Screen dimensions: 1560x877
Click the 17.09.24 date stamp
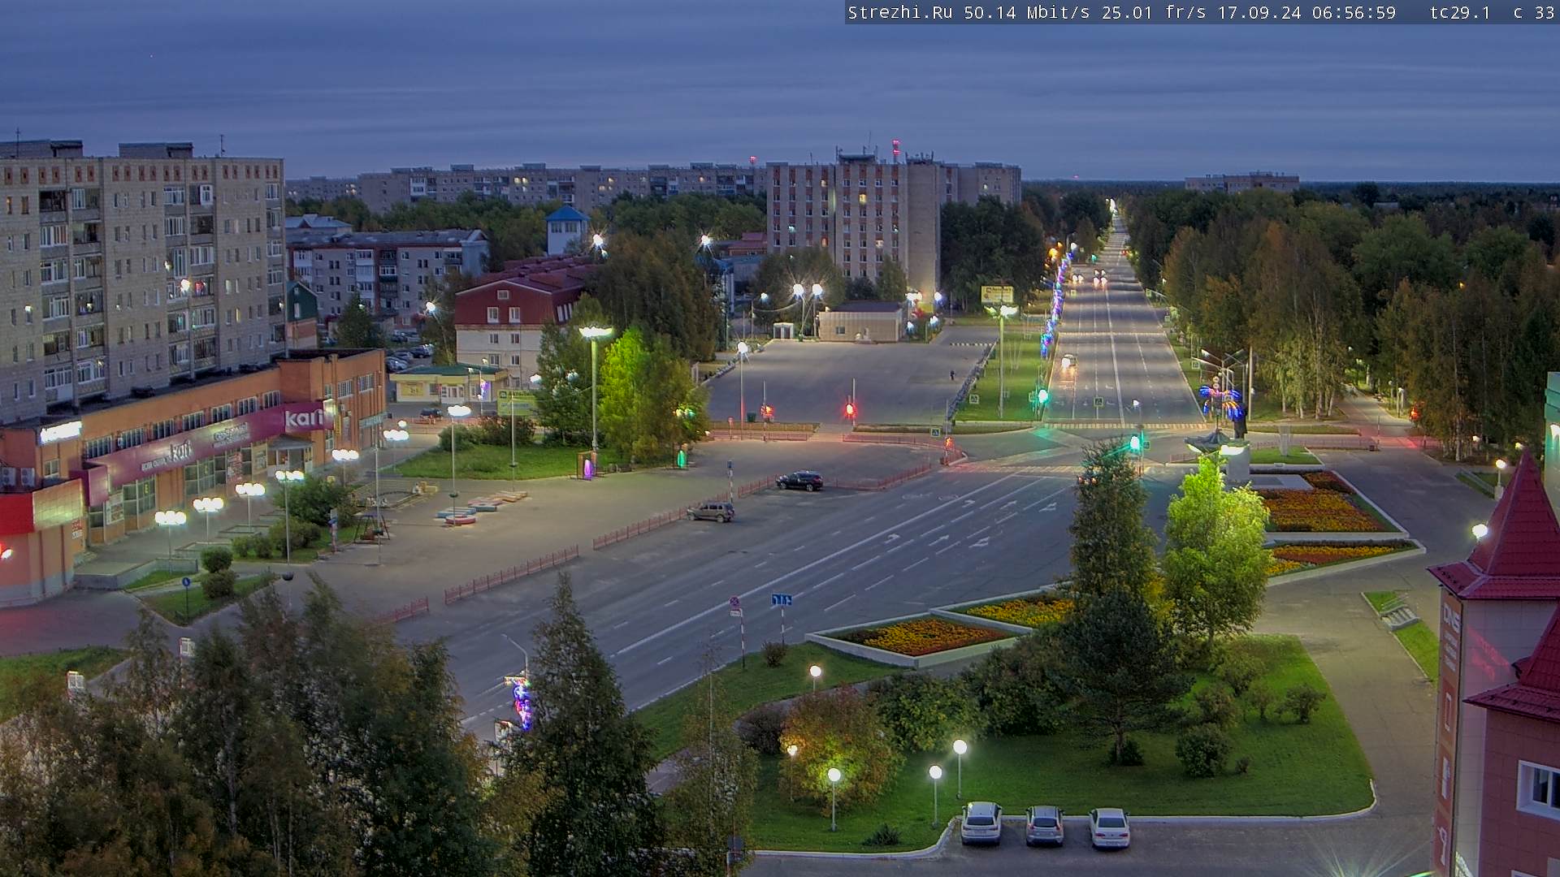pos(1259,13)
